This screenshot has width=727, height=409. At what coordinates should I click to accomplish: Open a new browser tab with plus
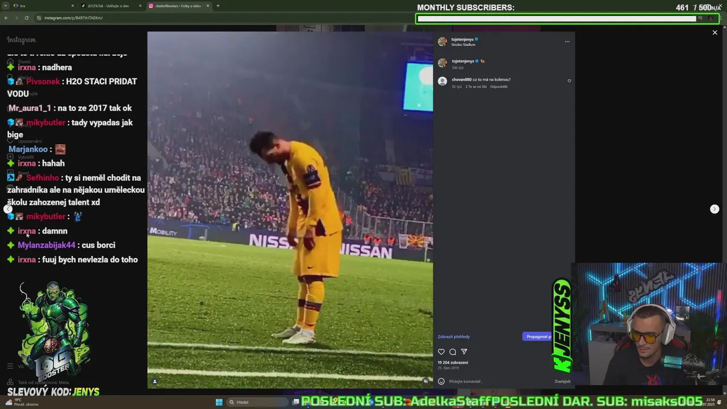(x=218, y=6)
